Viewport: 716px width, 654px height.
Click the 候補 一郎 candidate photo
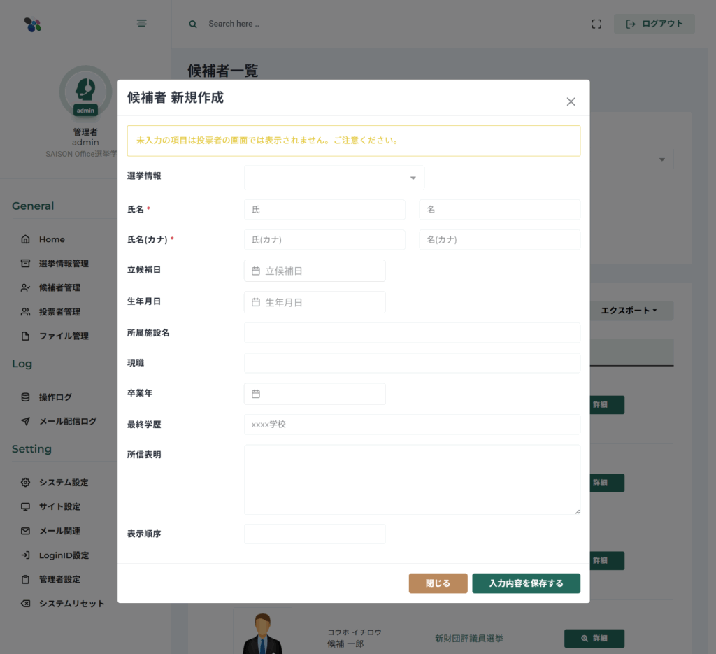coord(263,632)
